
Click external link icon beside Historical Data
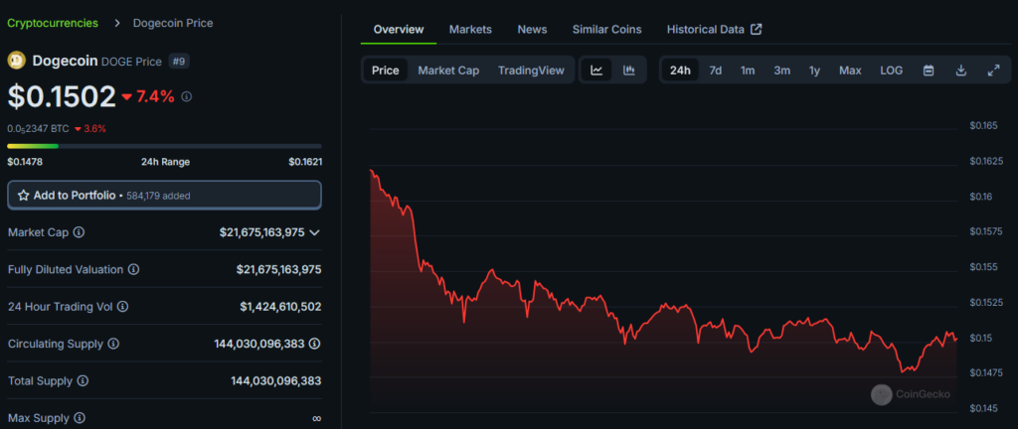point(757,29)
